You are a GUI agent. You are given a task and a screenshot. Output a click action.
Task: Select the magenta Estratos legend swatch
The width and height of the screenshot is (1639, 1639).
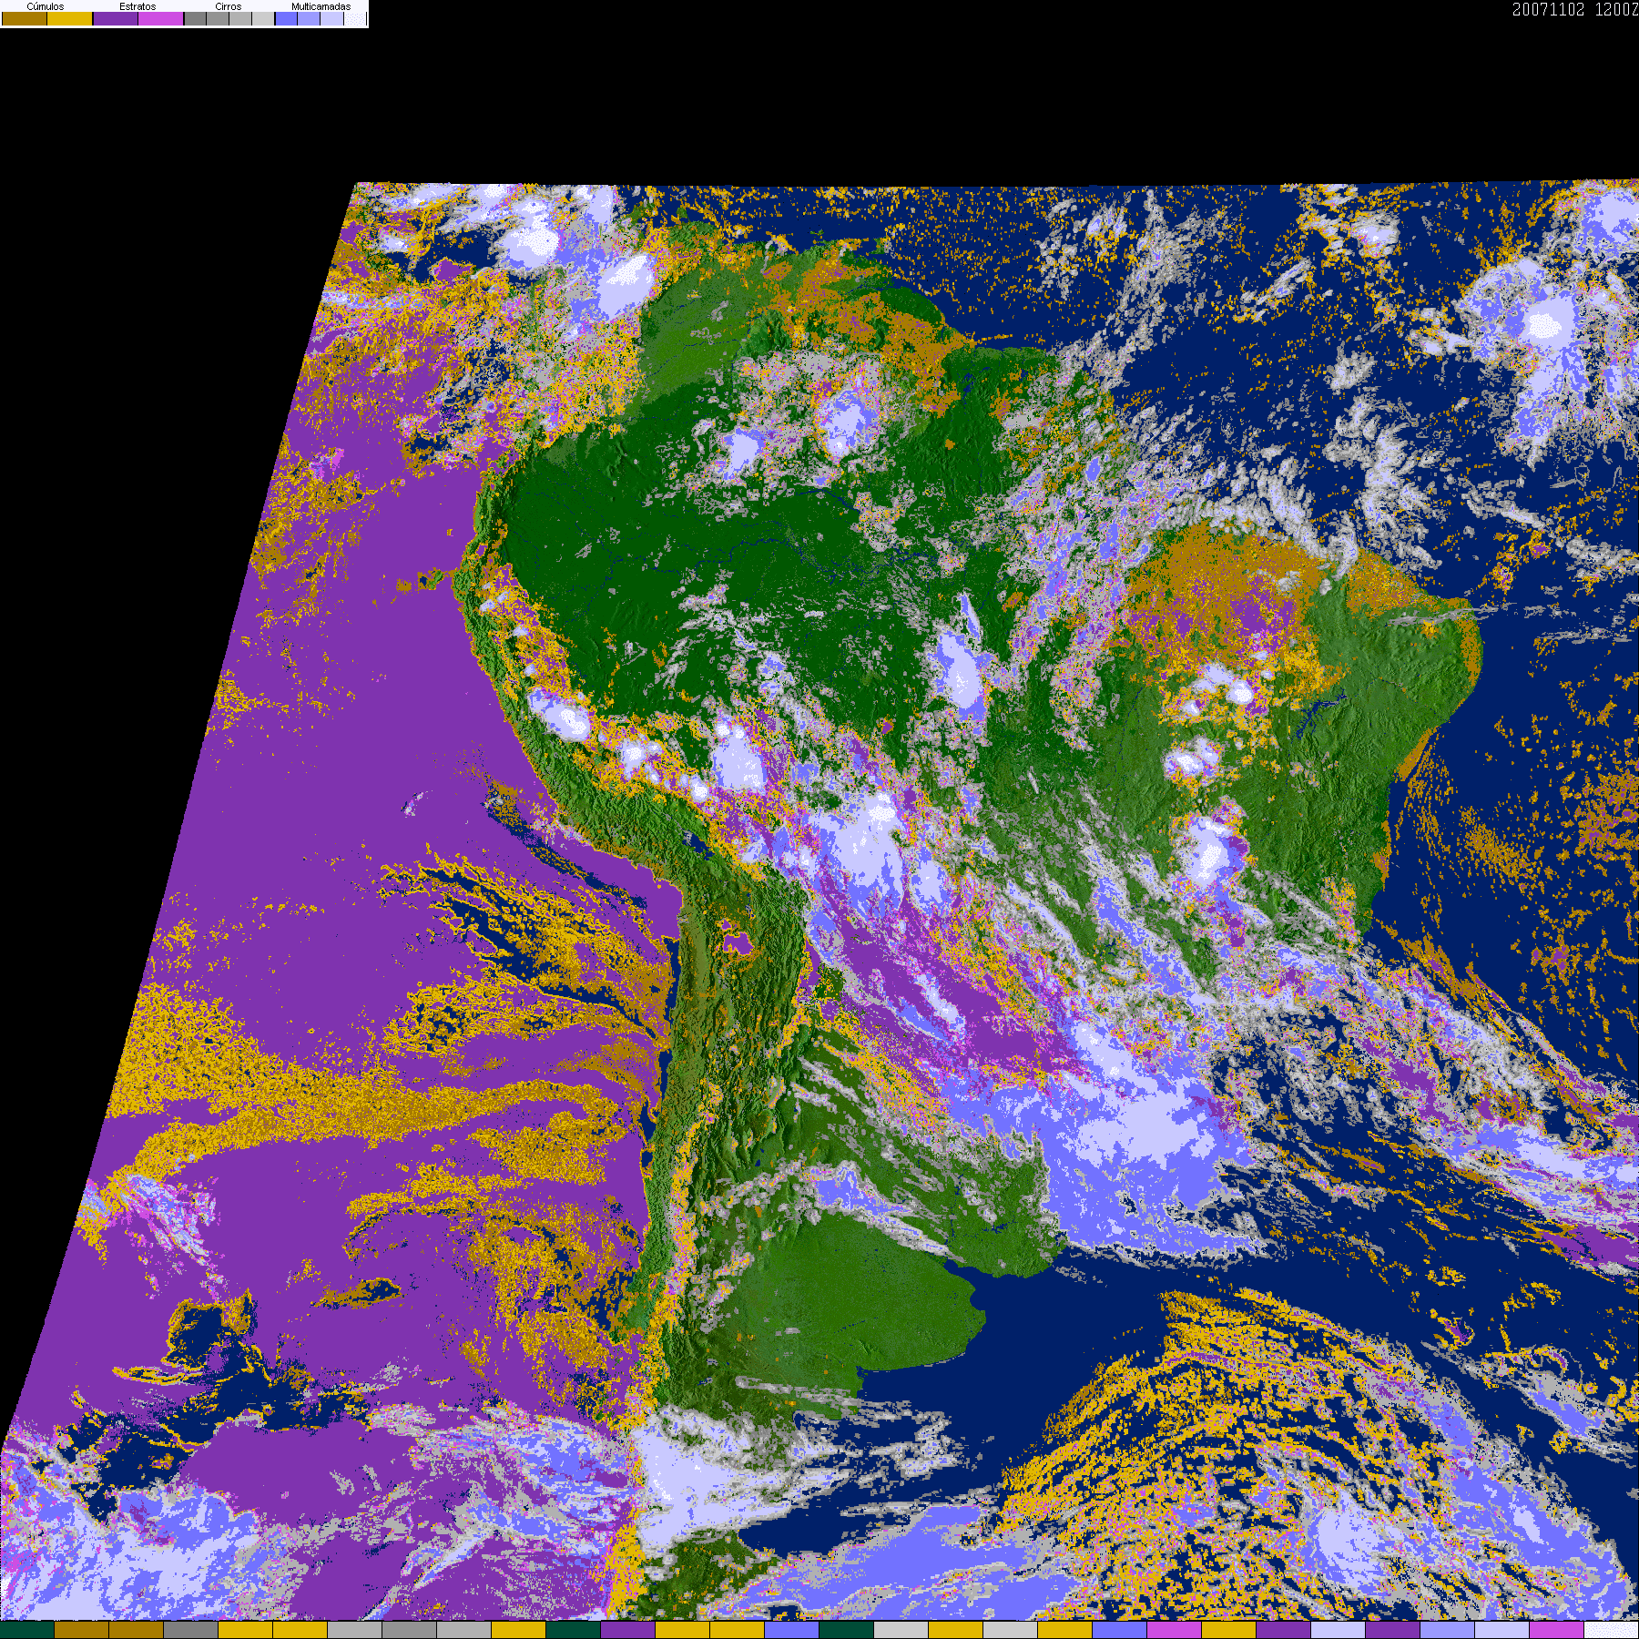coord(160,18)
